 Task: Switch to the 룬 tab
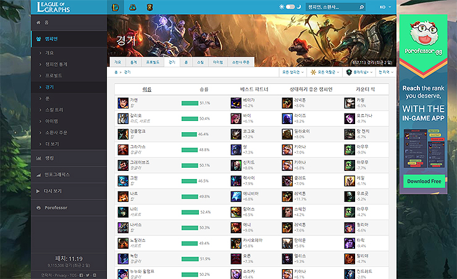186,62
